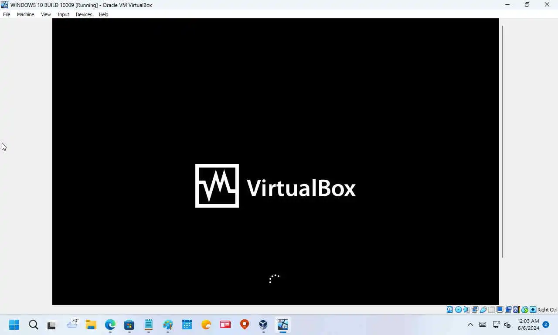The width and height of the screenshot is (558, 335).
Task: Click the hard disk activity status icon
Action: point(450,310)
